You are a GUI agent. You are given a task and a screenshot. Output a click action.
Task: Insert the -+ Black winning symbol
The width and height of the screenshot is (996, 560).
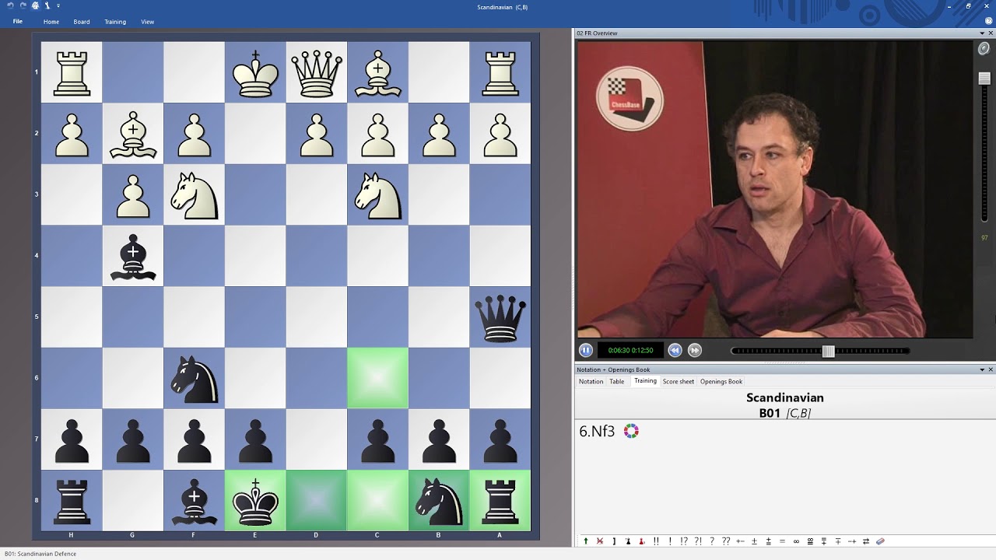tap(852, 541)
